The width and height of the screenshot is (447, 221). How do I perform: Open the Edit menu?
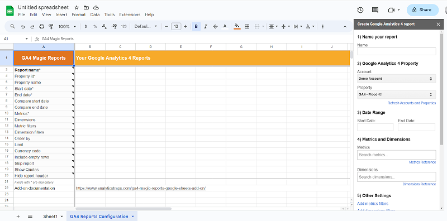(x=34, y=15)
